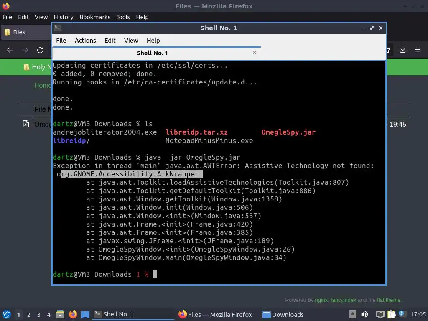Close the Shell No. 1 terminal tab
Screen dimensions: 428x321
255,53
